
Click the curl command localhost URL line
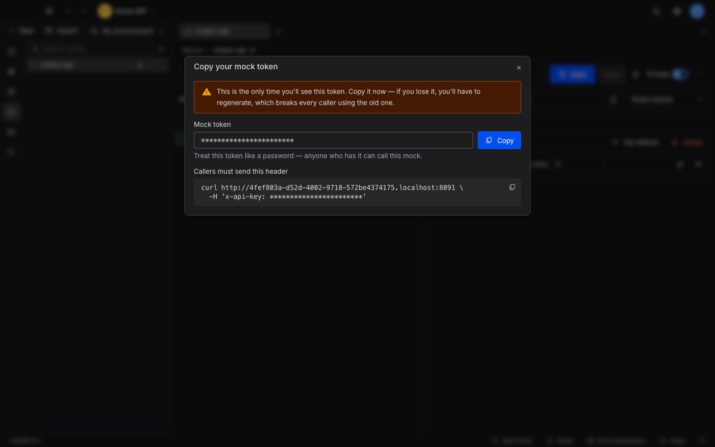332,188
